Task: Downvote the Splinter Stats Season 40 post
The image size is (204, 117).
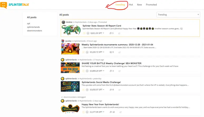Action: 88,33
